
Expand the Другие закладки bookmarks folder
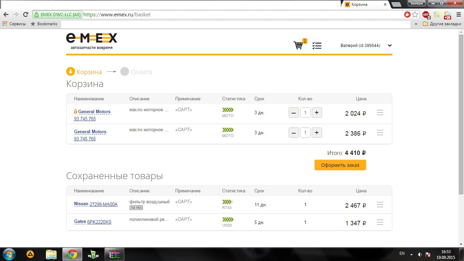[442, 24]
